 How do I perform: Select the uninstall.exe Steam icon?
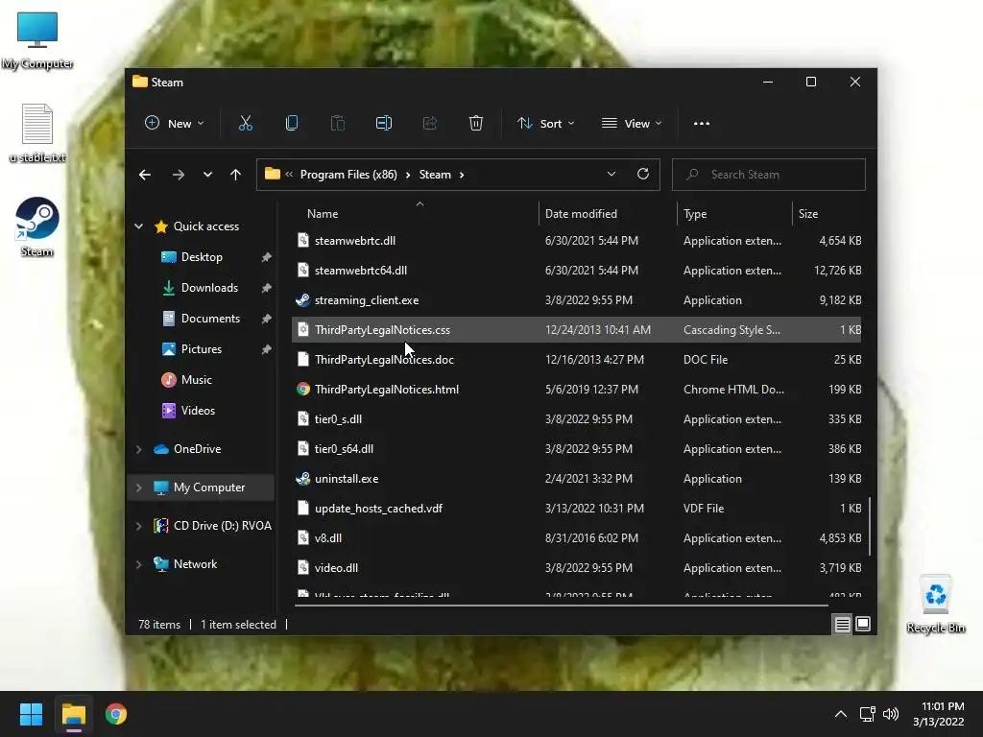coord(302,479)
